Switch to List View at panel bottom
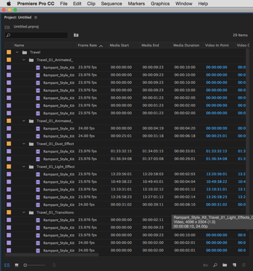This screenshot has width=253, height=271. tap(7, 265)
